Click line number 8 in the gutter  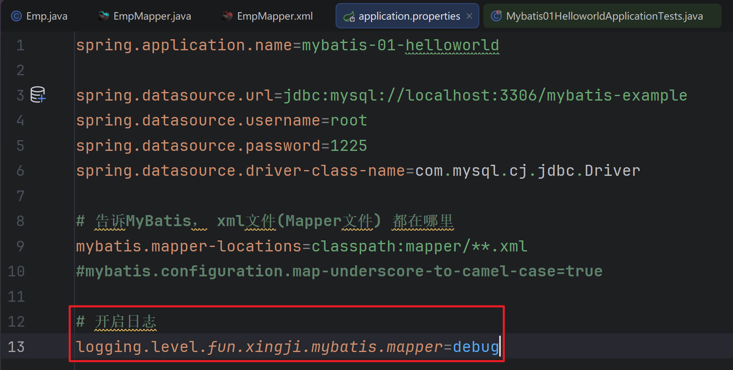[x=20, y=221]
